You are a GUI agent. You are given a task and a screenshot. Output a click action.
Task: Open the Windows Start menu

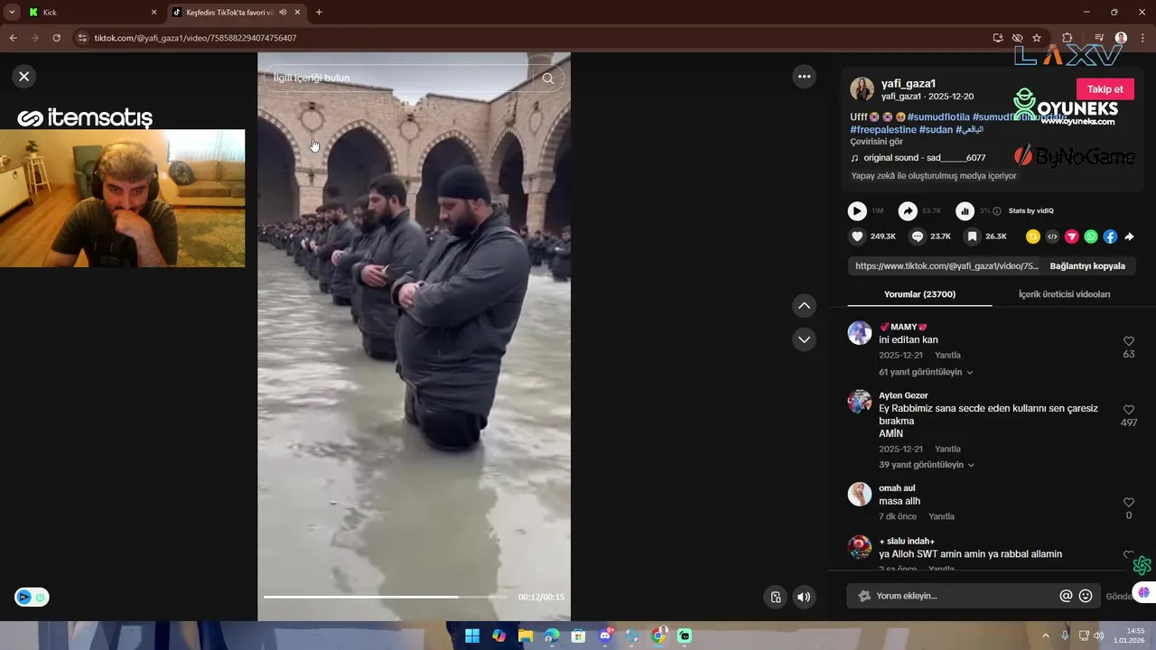click(x=471, y=636)
